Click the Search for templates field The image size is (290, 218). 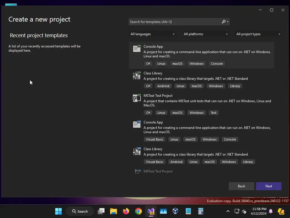(175, 22)
